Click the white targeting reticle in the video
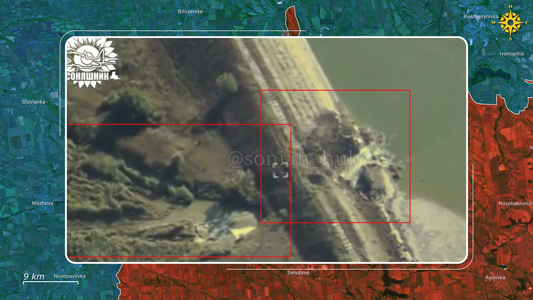533x300 pixels. 281,170
